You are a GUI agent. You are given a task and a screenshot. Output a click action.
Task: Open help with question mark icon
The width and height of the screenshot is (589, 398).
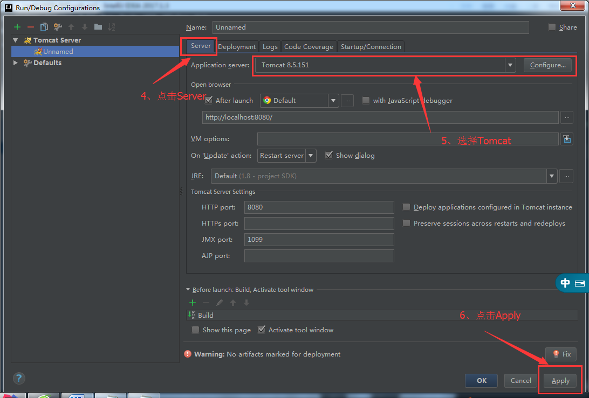pos(19,378)
